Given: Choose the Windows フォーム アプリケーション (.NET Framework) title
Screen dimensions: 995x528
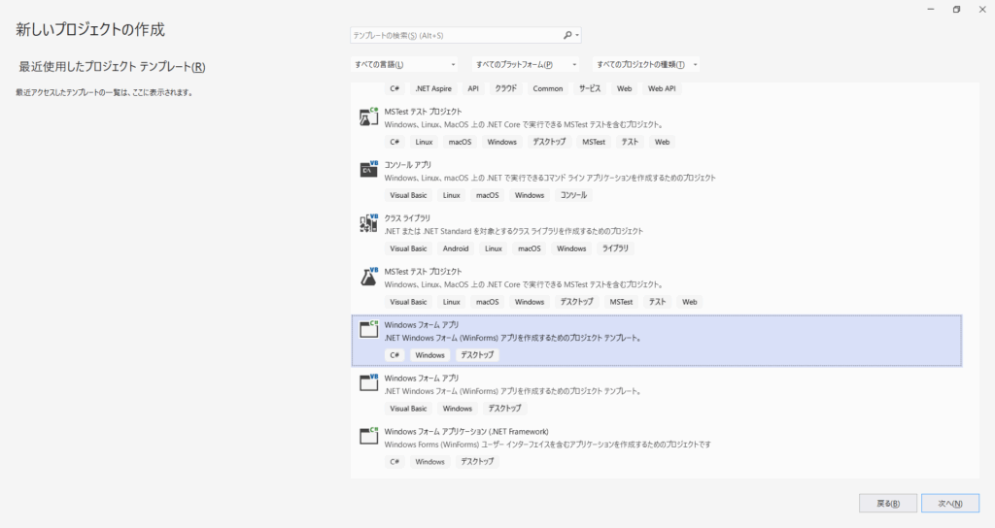Looking at the screenshot, I should click(466, 431).
